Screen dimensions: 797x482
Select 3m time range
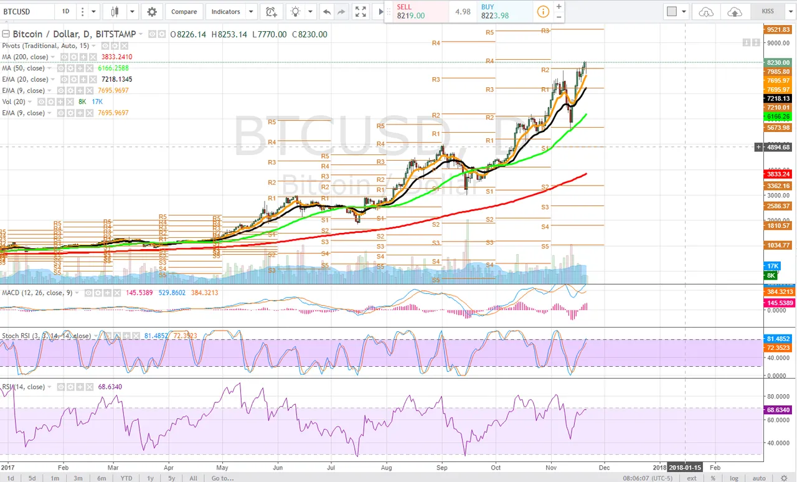(x=79, y=478)
